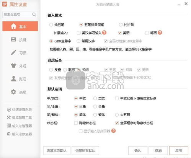Click the list icon beside 输入法管理器

[9, 125]
